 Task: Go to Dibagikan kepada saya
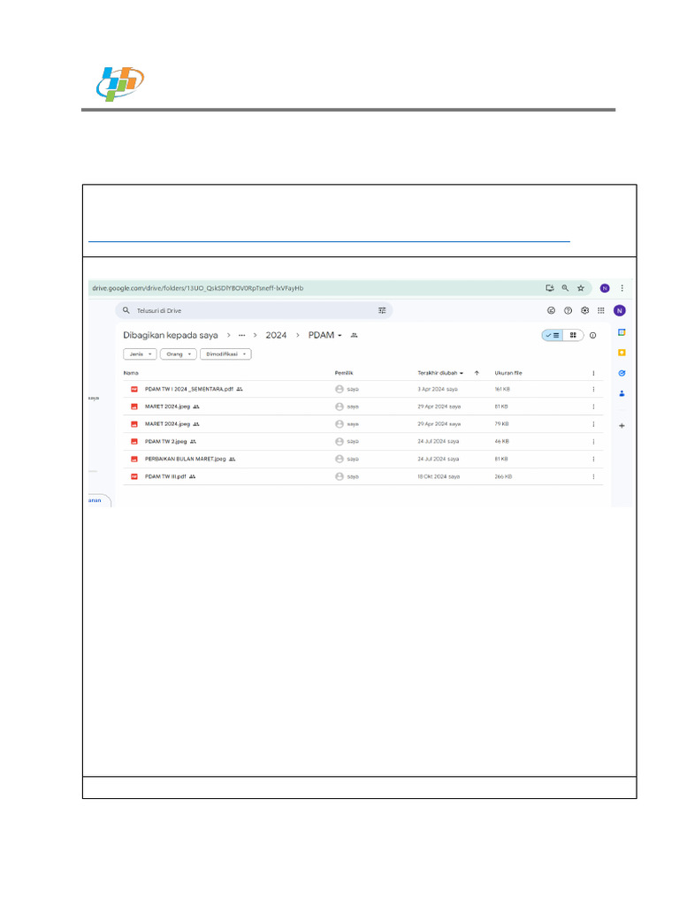coord(170,335)
